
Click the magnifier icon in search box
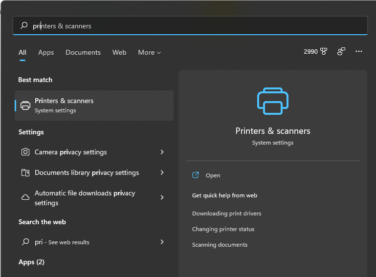[23, 26]
